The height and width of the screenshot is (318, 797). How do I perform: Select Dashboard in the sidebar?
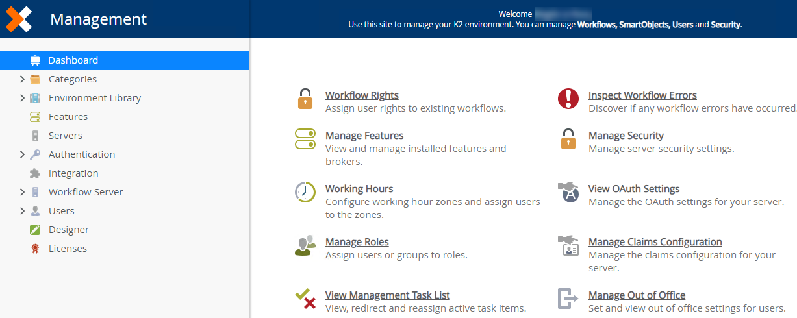coord(73,60)
